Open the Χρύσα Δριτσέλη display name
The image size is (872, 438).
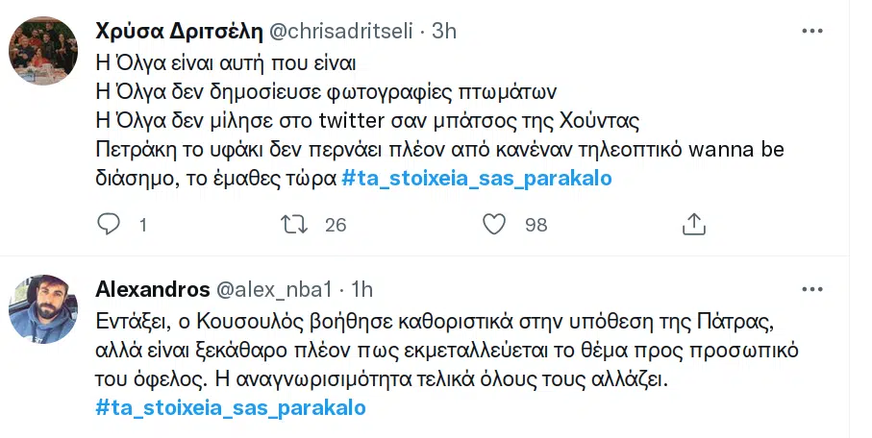pyautogui.click(x=179, y=31)
